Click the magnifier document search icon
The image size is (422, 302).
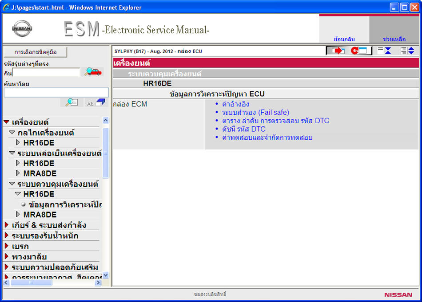[x=72, y=102]
